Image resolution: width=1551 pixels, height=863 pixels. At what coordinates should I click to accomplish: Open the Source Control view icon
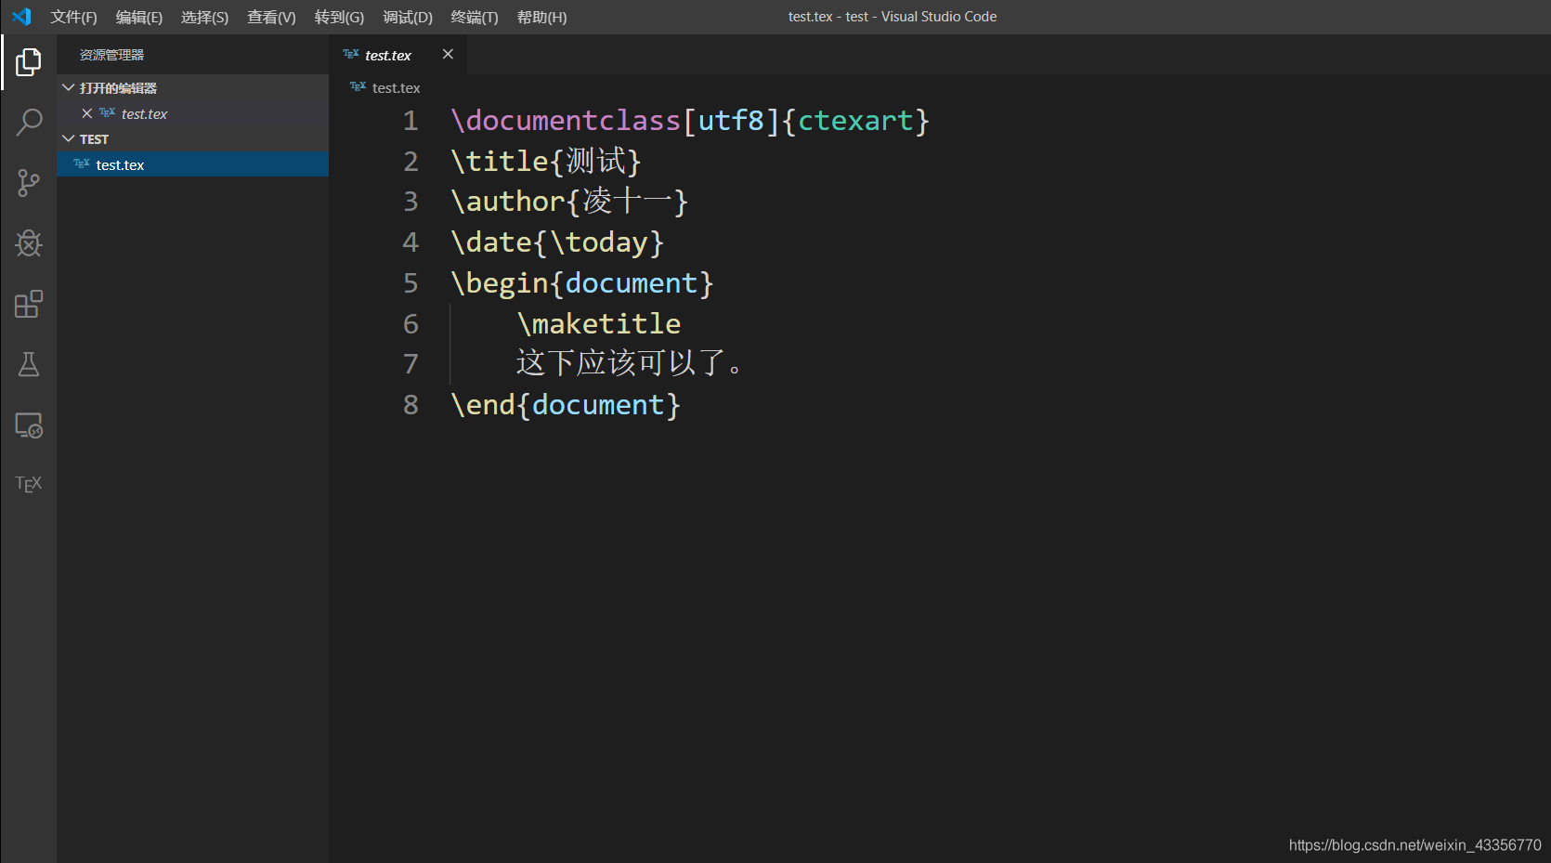click(x=29, y=183)
